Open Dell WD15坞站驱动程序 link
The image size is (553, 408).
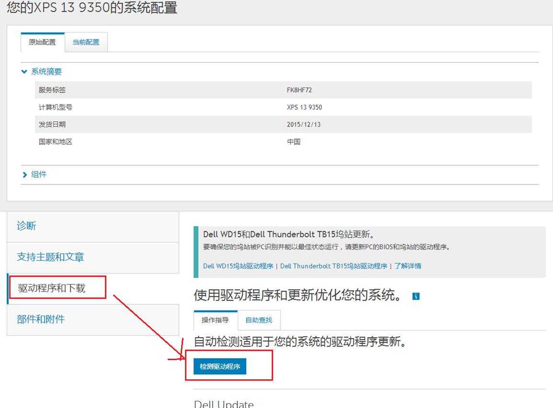click(238, 266)
